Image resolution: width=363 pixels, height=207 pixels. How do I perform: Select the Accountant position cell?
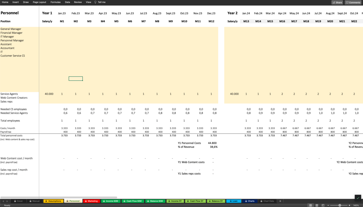(x=8, y=48)
